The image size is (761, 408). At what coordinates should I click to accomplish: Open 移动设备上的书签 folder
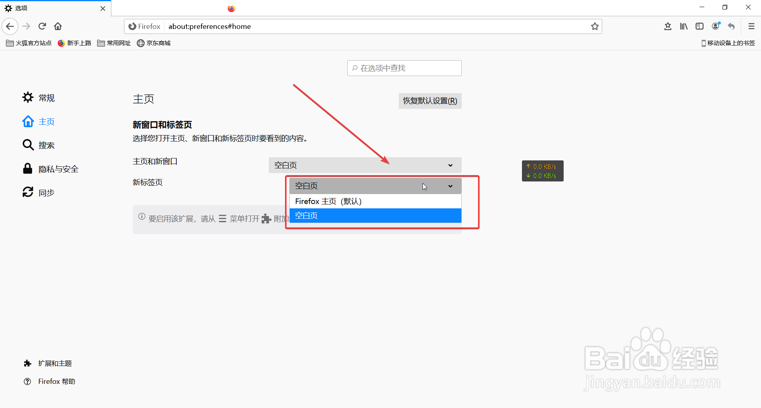coord(728,43)
